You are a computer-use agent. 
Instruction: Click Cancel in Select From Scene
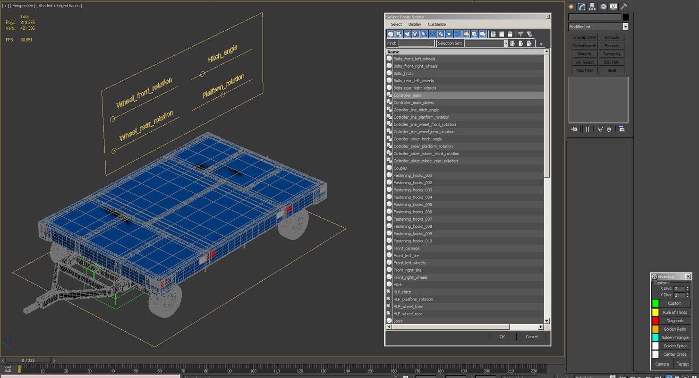(531, 337)
